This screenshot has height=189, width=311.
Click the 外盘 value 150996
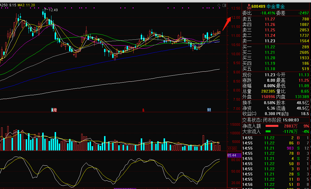(x=268, y=97)
